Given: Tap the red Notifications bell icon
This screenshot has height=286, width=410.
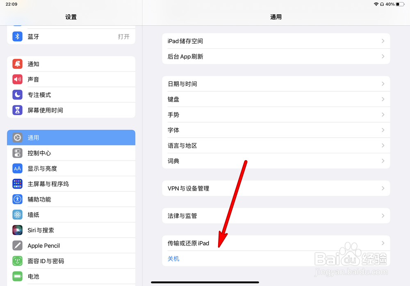Looking at the screenshot, I should coord(17,64).
